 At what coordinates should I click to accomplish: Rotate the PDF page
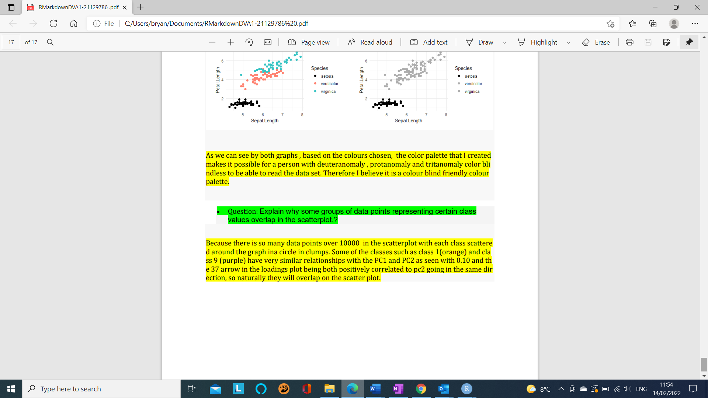(x=249, y=42)
